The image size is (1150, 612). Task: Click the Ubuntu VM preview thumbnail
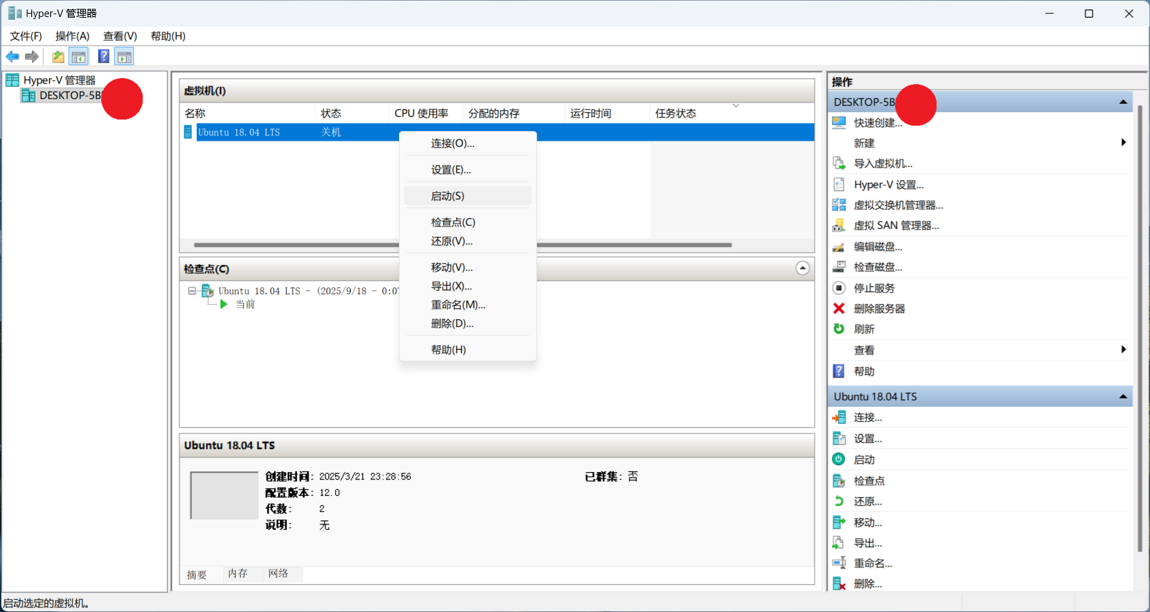pyautogui.click(x=224, y=496)
